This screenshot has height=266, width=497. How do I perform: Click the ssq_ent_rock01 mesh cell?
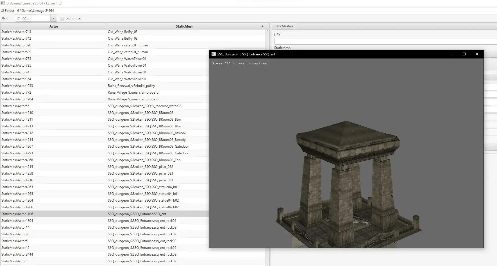click(x=142, y=221)
